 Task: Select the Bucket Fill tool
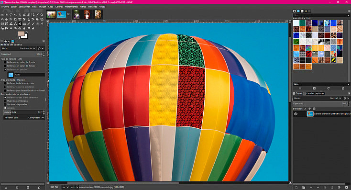pos(20,24)
